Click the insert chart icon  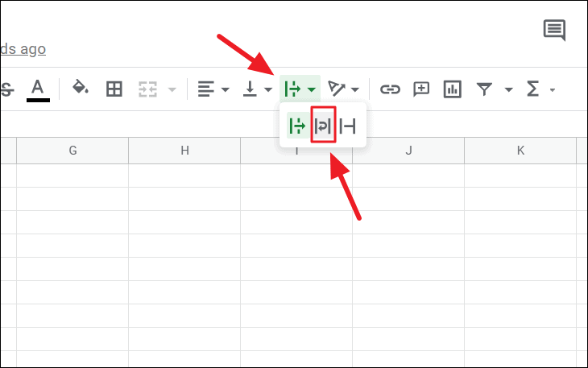(x=452, y=89)
